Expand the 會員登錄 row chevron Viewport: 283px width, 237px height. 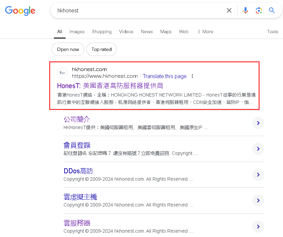(258, 149)
